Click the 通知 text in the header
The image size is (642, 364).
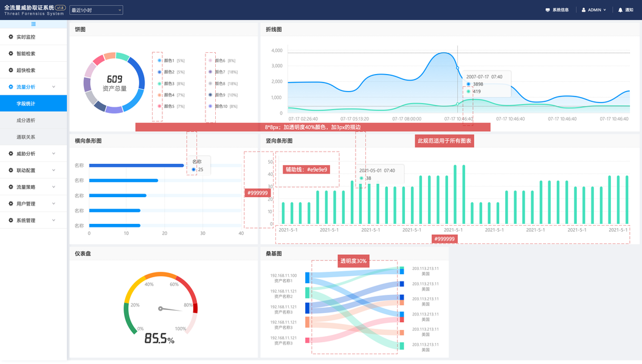pos(629,10)
